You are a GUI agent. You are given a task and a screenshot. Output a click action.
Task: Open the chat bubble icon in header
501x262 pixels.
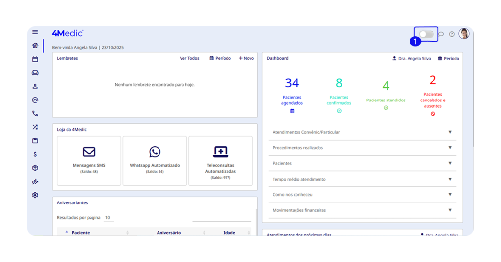[x=441, y=34]
